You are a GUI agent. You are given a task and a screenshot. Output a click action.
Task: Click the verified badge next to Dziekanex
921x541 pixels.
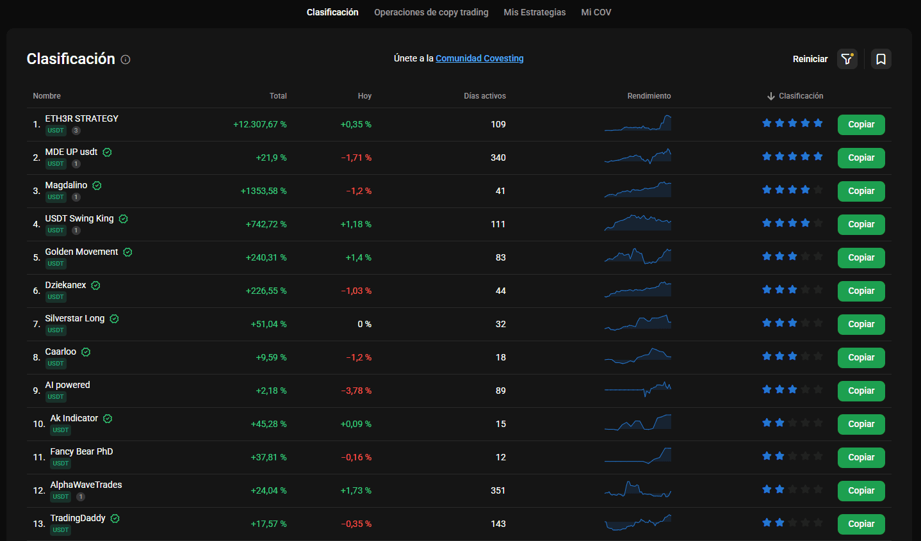(96, 286)
